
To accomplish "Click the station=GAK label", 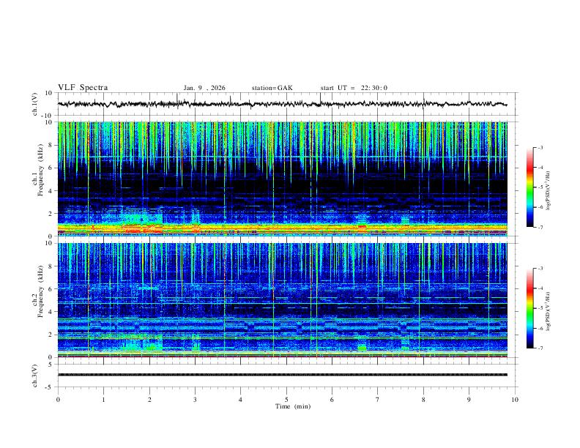I will [x=272, y=88].
